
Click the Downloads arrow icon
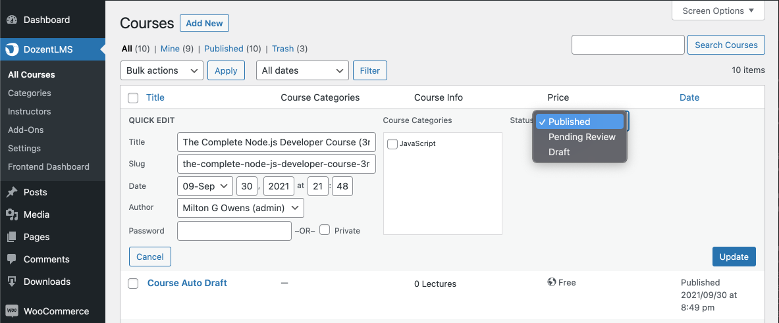click(x=12, y=282)
